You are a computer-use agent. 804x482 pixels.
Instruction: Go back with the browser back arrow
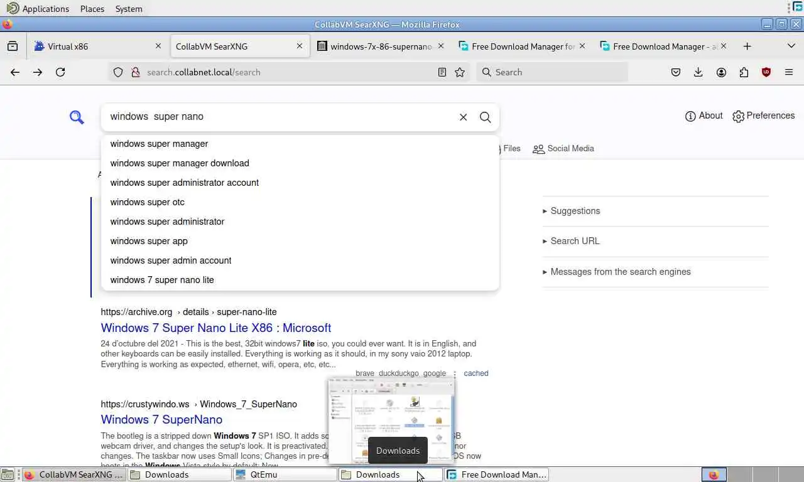click(15, 72)
